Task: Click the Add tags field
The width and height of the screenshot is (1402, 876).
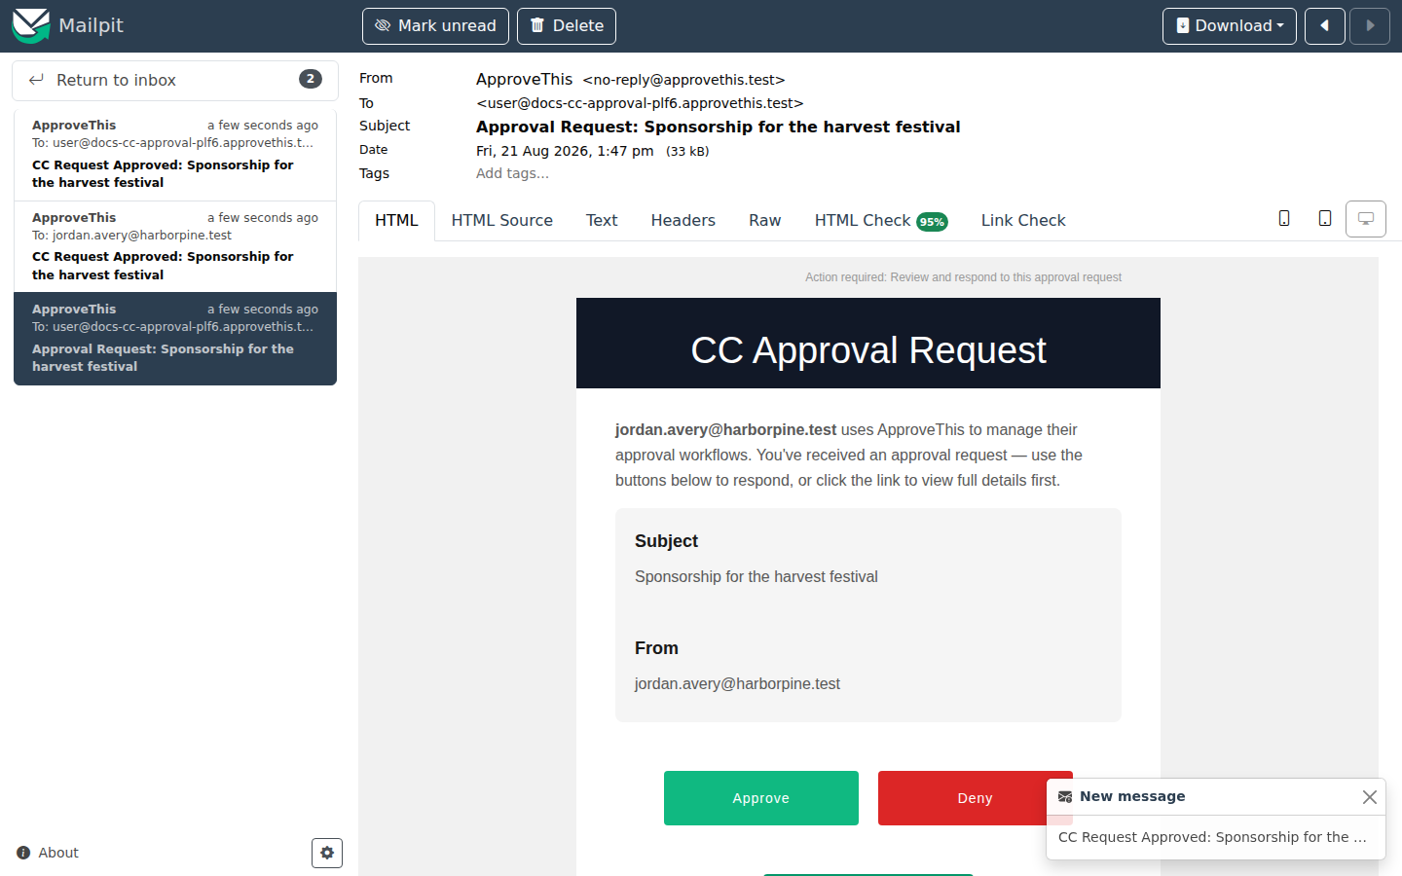Action: click(x=512, y=173)
